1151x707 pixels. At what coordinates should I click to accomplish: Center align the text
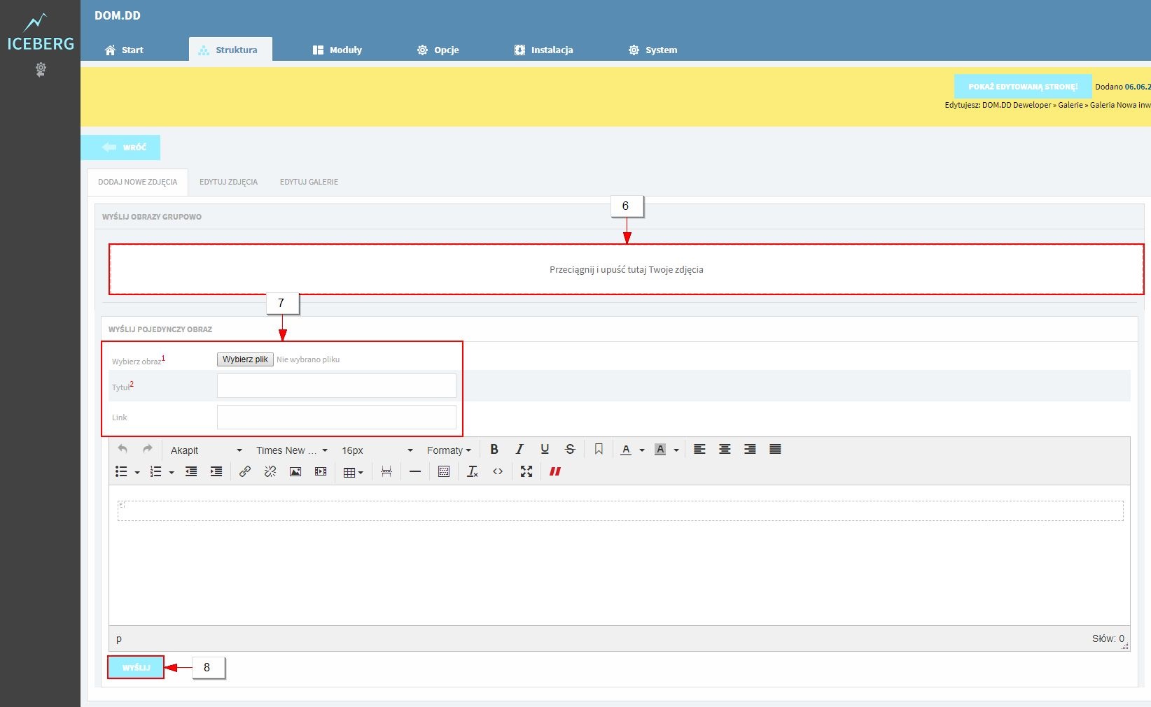click(x=725, y=450)
